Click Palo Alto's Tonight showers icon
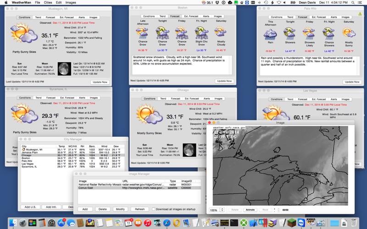Viewport: 367px width, 229px height. coord(289,33)
